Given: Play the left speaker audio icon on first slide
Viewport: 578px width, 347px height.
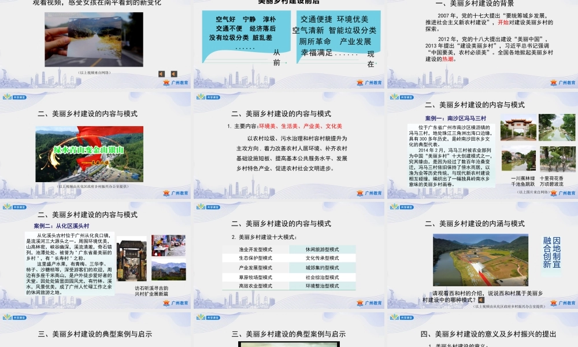Looking at the screenshot, I should (161, 73).
